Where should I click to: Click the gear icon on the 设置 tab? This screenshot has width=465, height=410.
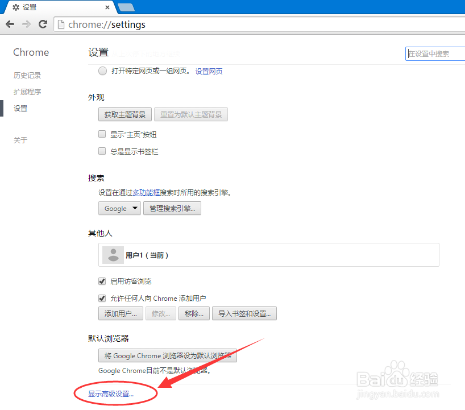pos(16,7)
